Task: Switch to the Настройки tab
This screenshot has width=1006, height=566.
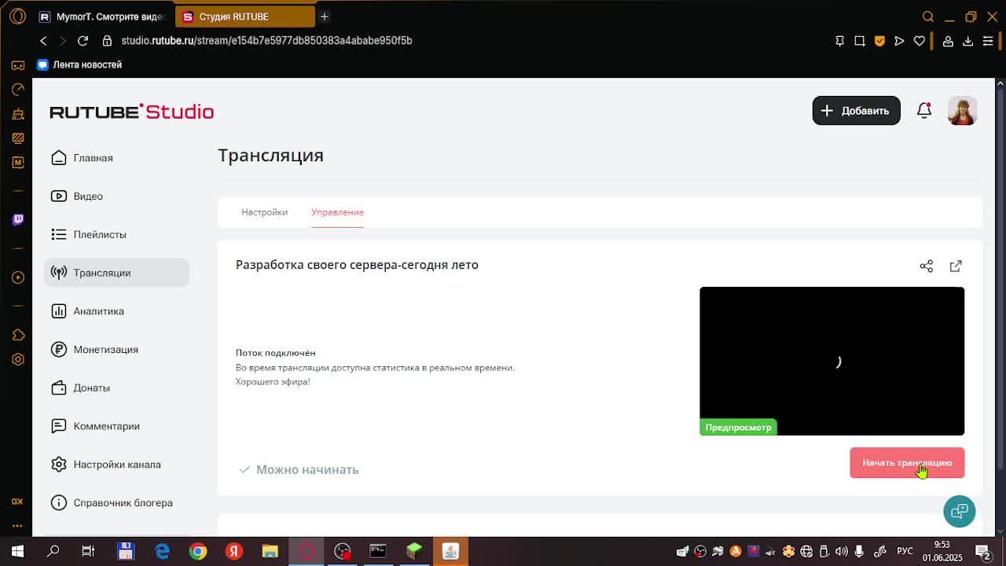Action: click(264, 212)
